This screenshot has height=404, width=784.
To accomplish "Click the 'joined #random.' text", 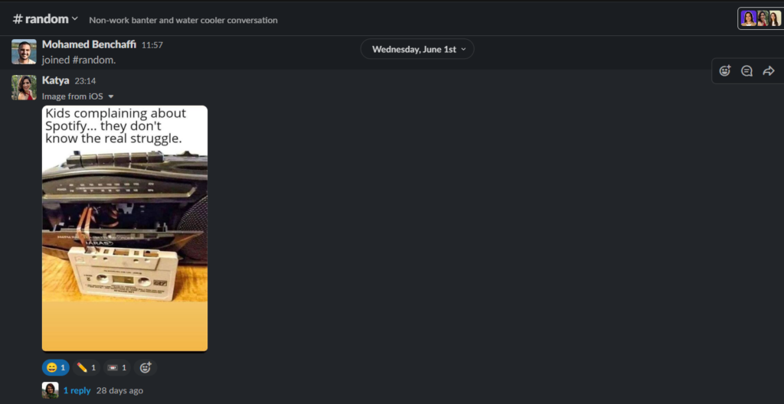I will tap(79, 60).
